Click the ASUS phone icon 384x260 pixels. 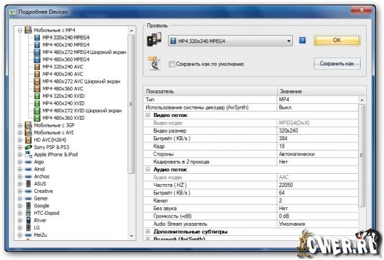tap(28, 184)
